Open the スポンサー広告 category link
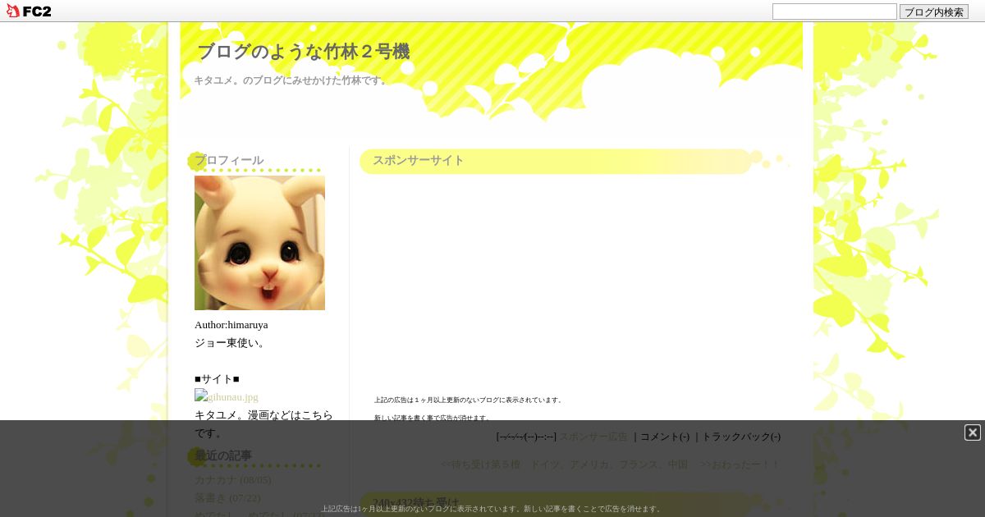 point(593,437)
